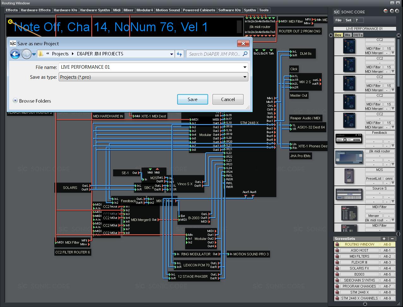Click the STM 2448 X module label
The image size is (403, 307).
coord(249,123)
